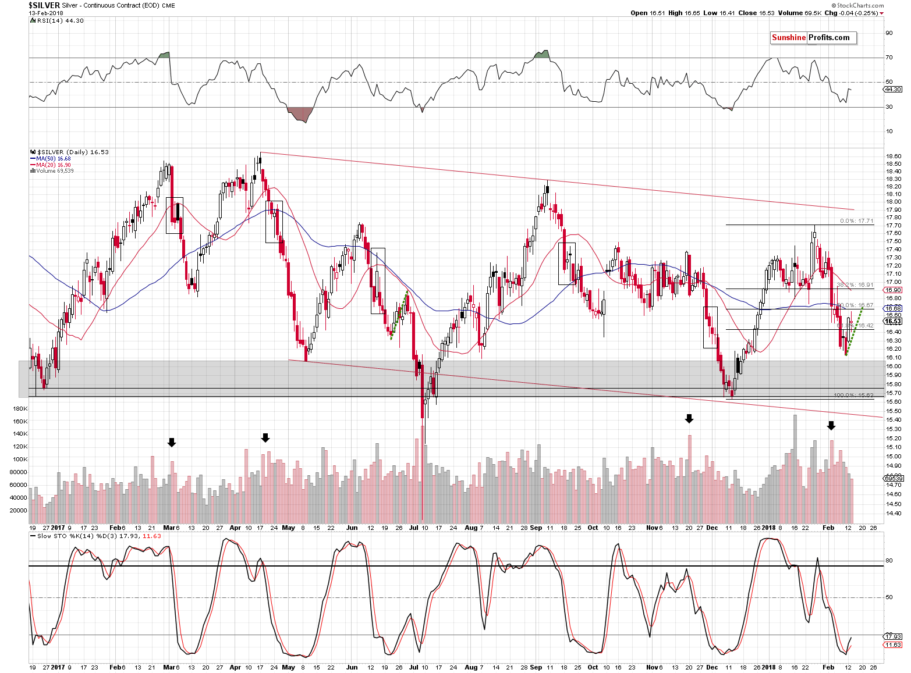Click the red down-triangle after Chg percentage

(882, 13)
